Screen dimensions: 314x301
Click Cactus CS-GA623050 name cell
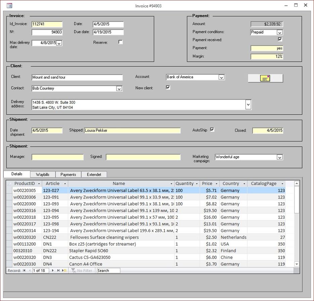point(121,257)
